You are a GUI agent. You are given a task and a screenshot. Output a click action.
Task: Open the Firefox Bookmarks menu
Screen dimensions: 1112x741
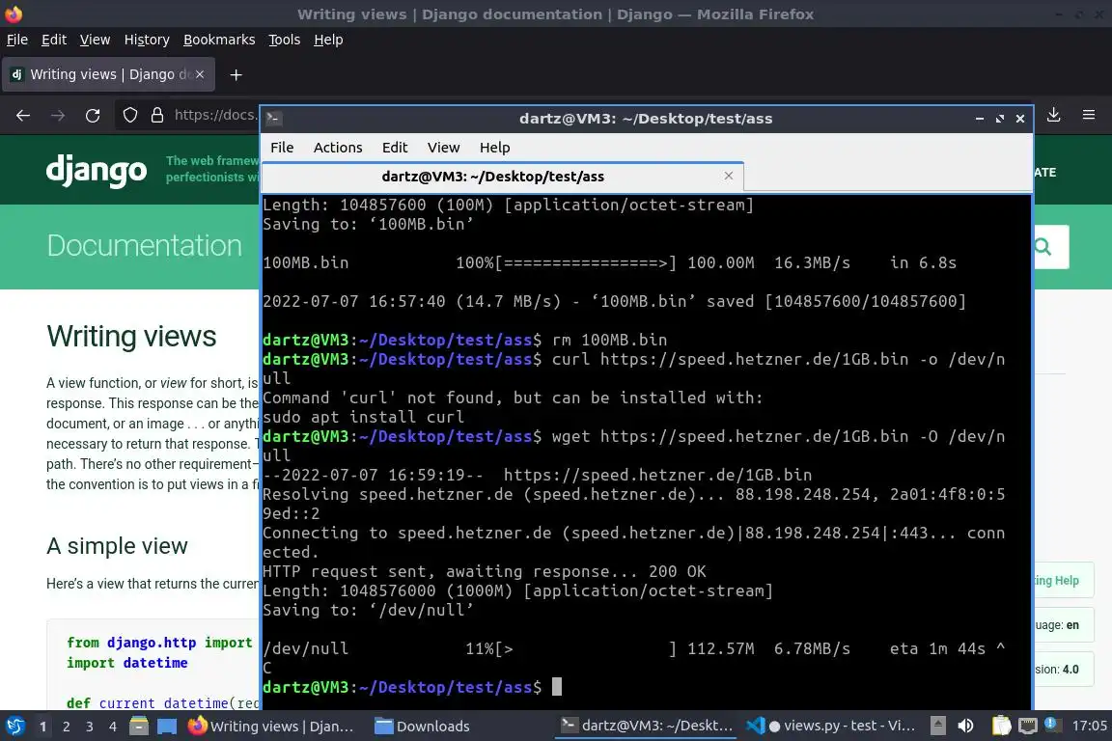[219, 40]
